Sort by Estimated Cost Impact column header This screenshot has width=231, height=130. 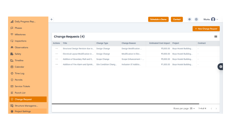[159, 43]
